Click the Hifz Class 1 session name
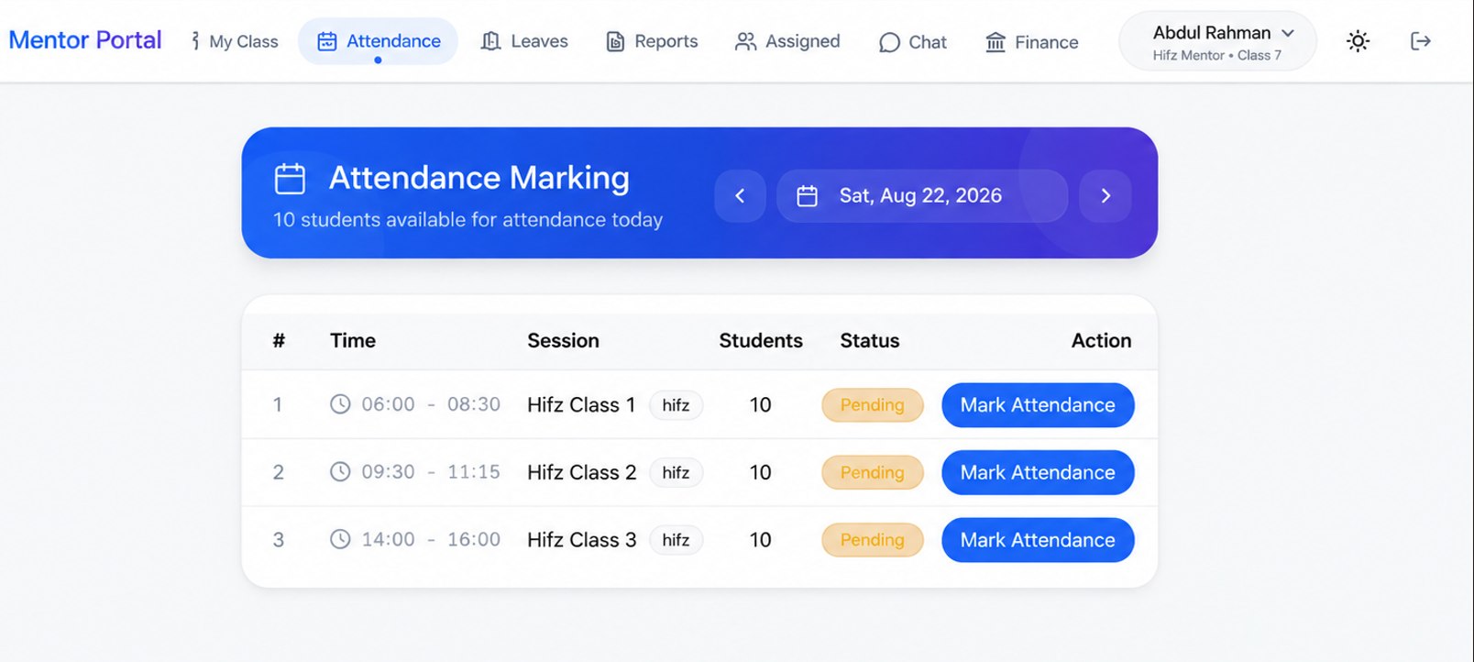 point(581,404)
